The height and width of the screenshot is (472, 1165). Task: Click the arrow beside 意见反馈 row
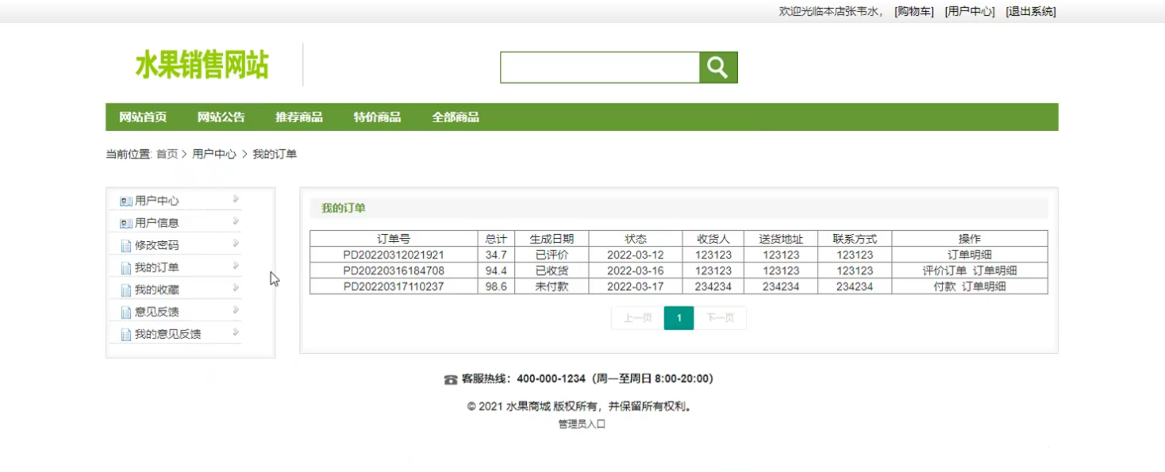pyautogui.click(x=236, y=310)
